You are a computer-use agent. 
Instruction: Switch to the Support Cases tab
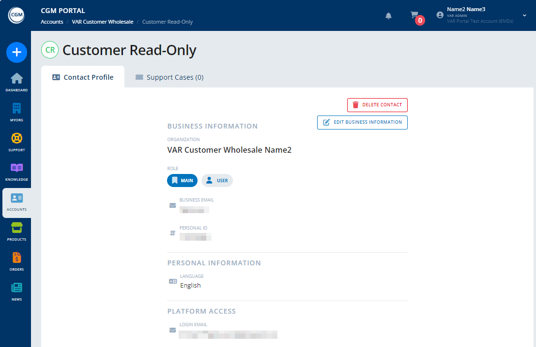168,77
